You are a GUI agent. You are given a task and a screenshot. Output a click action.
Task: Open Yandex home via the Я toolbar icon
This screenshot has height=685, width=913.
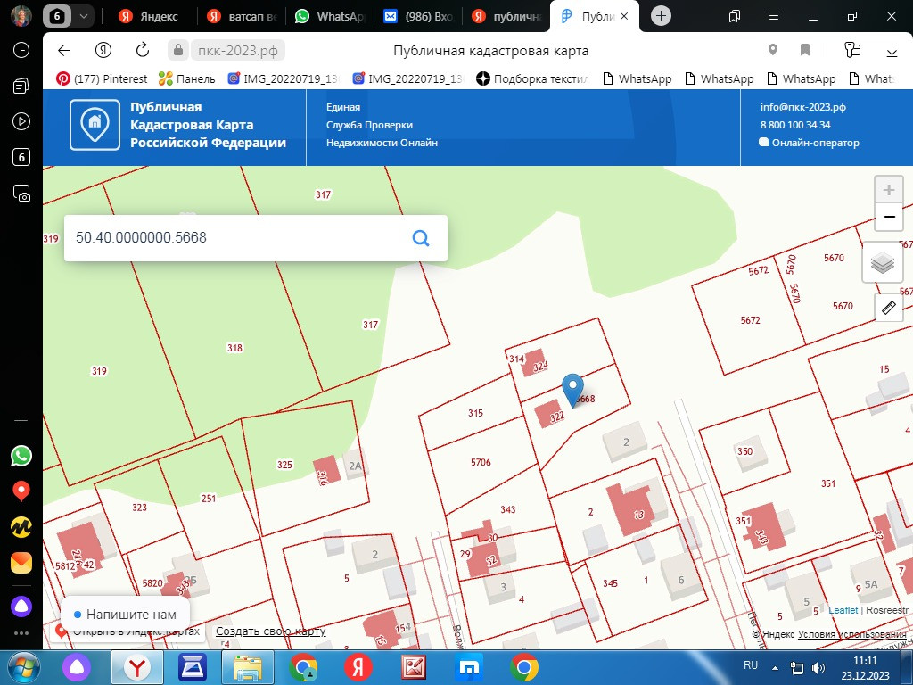tap(103, 50)
